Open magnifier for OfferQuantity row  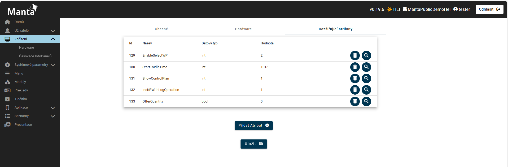coord(366,101)
